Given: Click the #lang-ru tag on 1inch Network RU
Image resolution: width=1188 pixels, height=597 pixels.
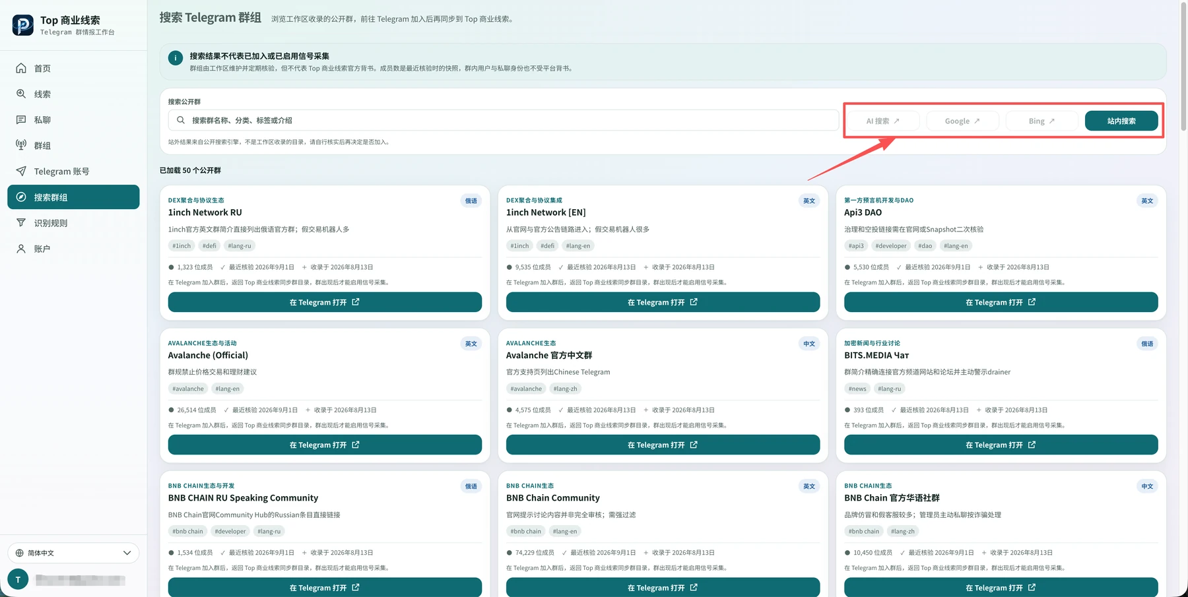Looking at the screenshot, I should (x=240, y=246).
